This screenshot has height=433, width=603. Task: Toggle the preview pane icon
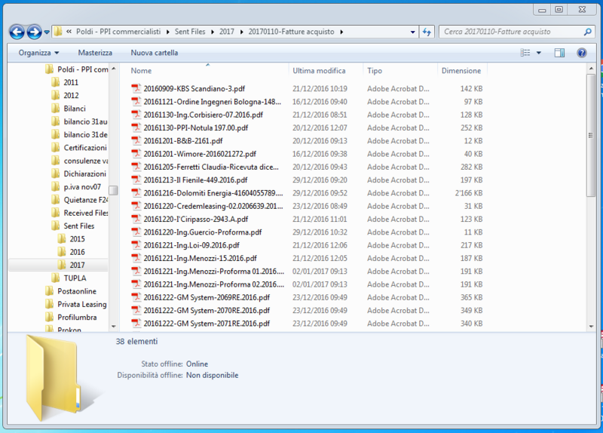559,53
